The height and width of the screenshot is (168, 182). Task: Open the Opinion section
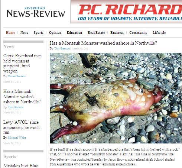pyautogui.click(x=55, y=33)
